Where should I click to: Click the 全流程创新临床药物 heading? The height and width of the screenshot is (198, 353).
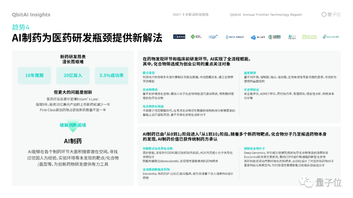pos(156,169)
